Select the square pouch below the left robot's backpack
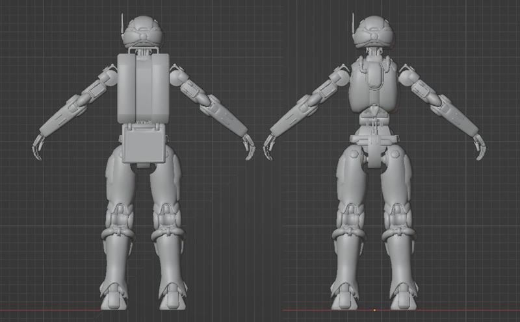 (x=144, y=143)
